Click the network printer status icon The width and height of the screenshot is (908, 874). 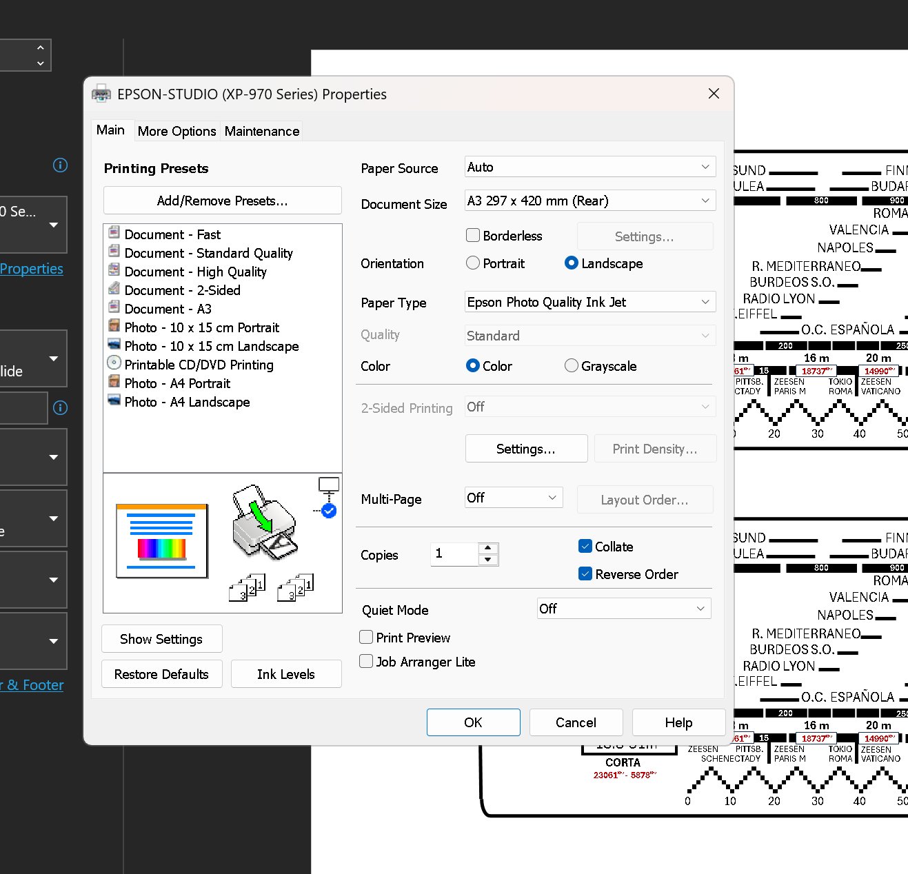(x=329, y=496)
